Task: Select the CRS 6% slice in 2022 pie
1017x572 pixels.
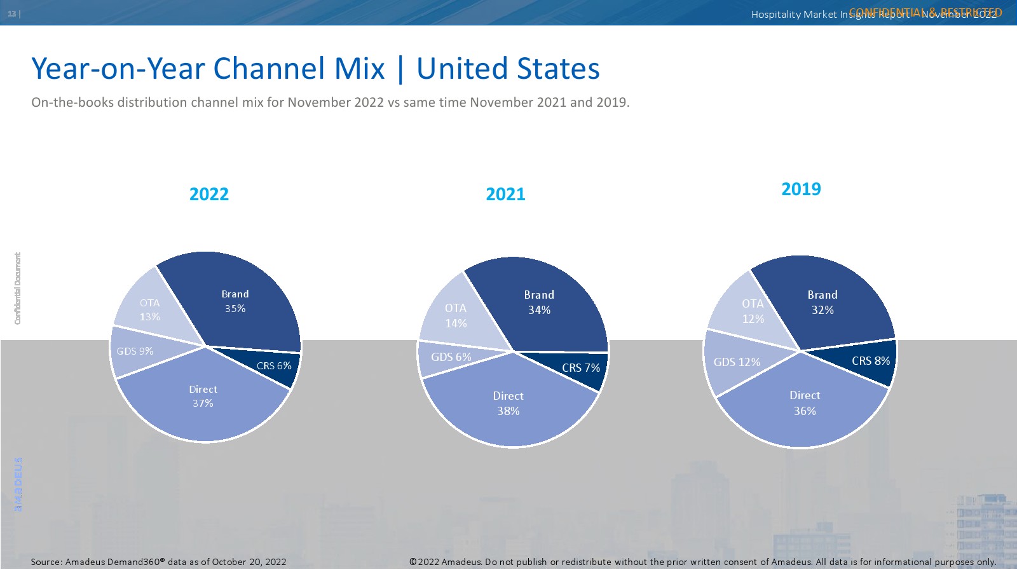Action: 274,366
